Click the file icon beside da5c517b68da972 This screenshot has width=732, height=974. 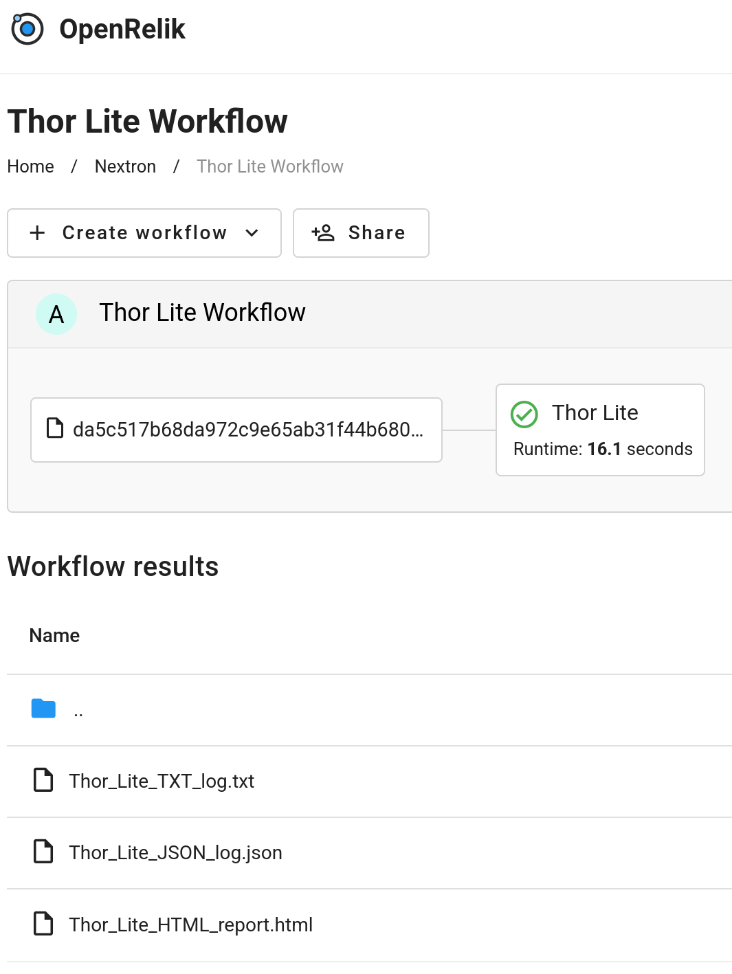pos(55,429)
